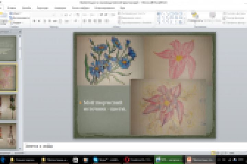Open the Line Spacing dropdown
The height and width of the screenshot is (164, 247).
tap(113, 15)
